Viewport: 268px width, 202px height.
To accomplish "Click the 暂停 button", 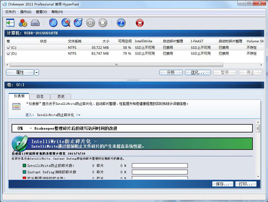I will click(225, 73).
